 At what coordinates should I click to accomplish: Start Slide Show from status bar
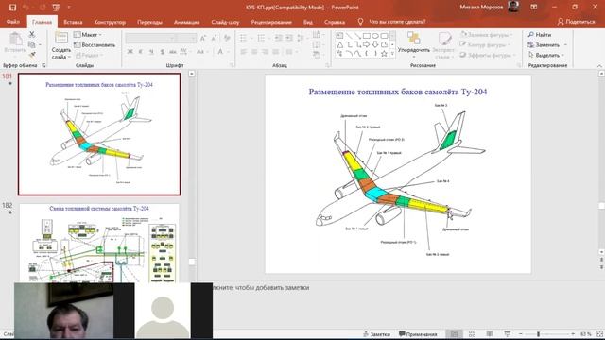507,333
